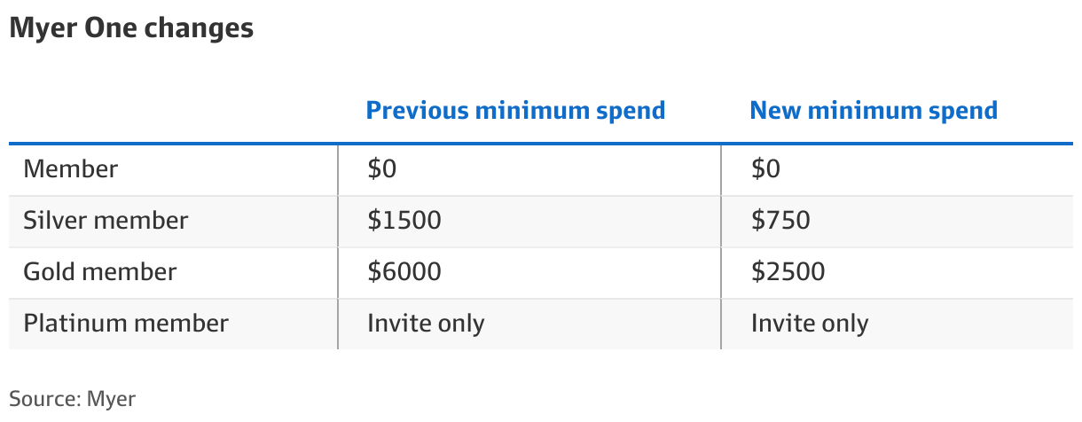This screenshot has width=1082, height=422.
Task: Select Platinum new Invite only cell
Action: (x=810, y=323)
